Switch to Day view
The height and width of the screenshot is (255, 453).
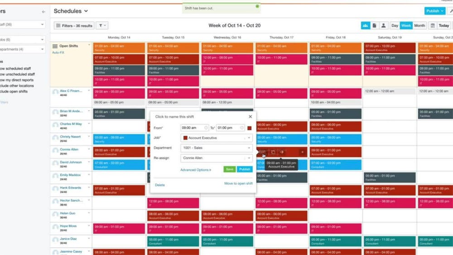coord(395,25)
